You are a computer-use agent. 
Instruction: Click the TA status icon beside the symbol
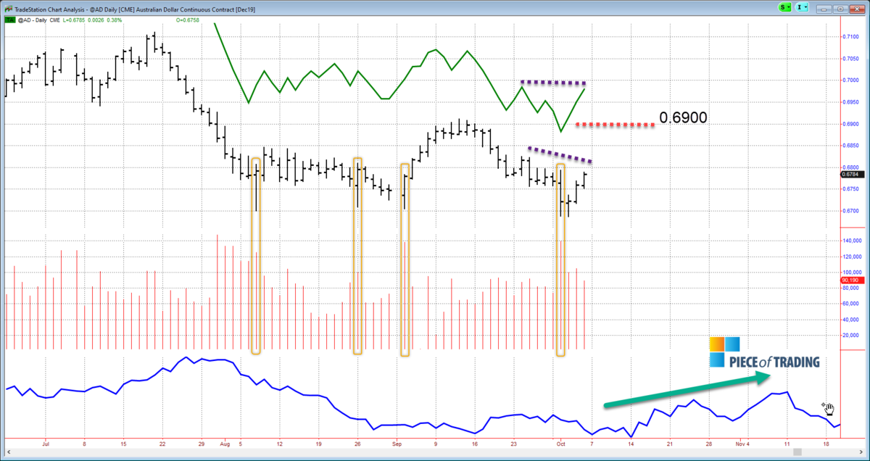(9, 20)
